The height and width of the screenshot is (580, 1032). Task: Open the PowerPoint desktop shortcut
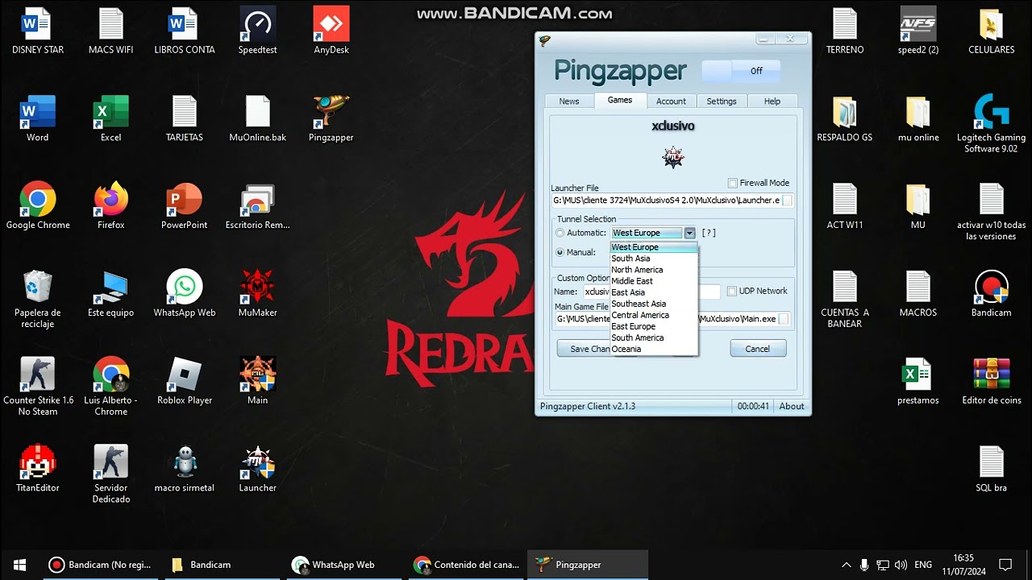click(184, 206)
